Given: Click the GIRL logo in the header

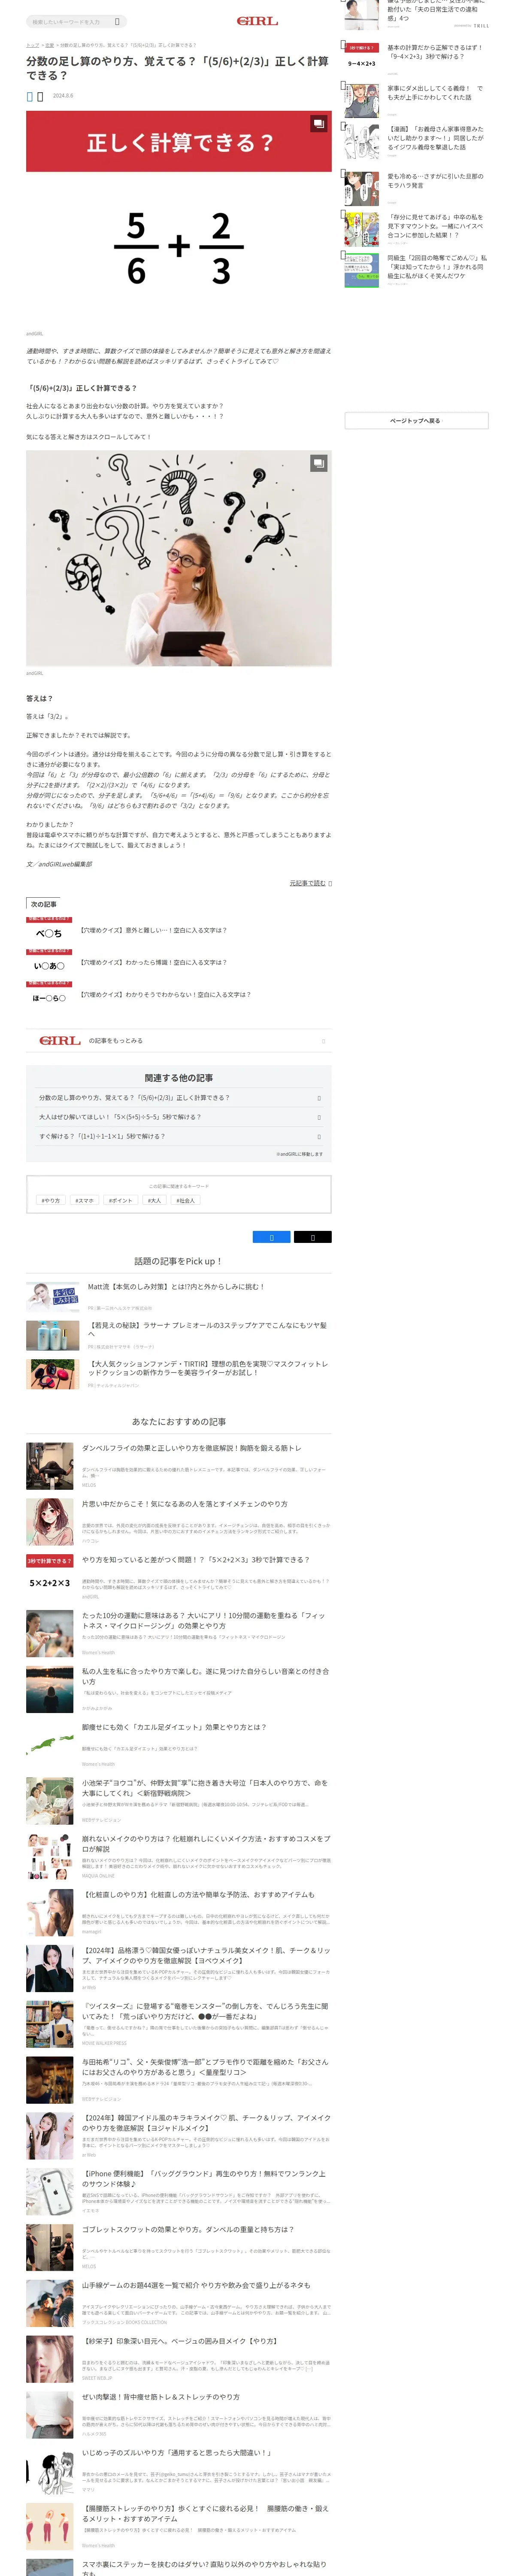Looking at the screenshot, I should [x=257, y=21].
